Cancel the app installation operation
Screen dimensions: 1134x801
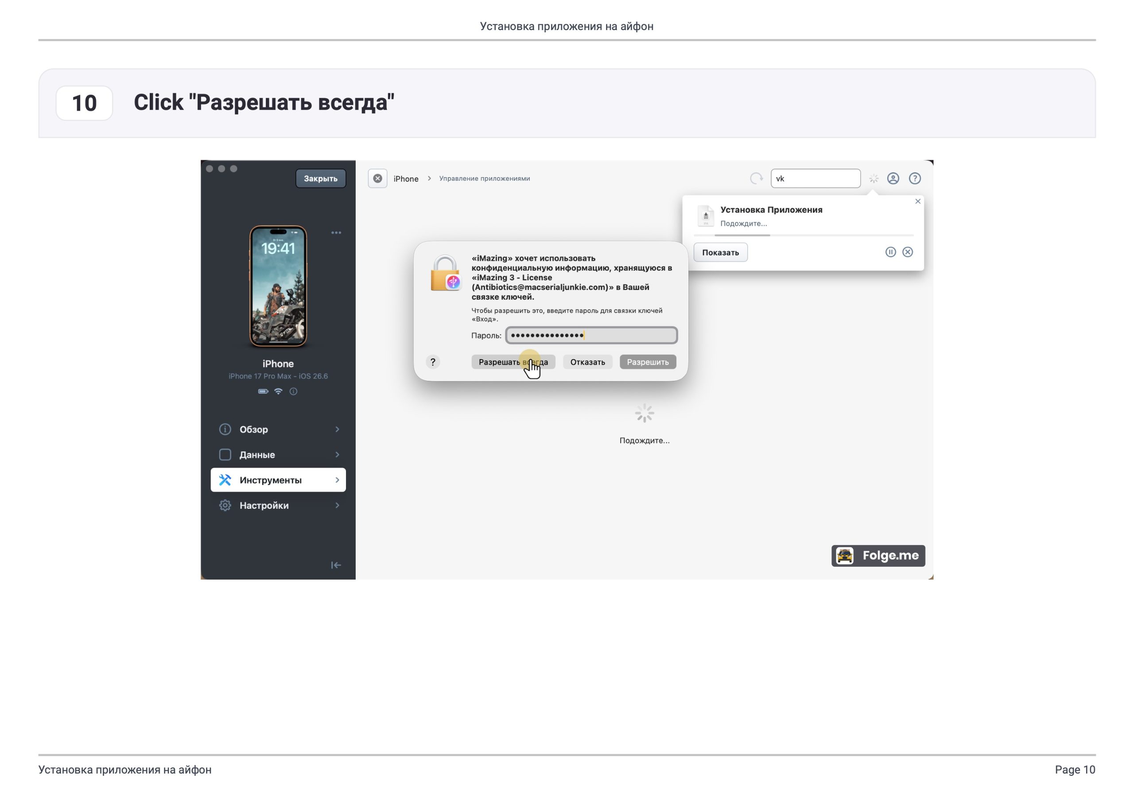click(x=908, y=252)
